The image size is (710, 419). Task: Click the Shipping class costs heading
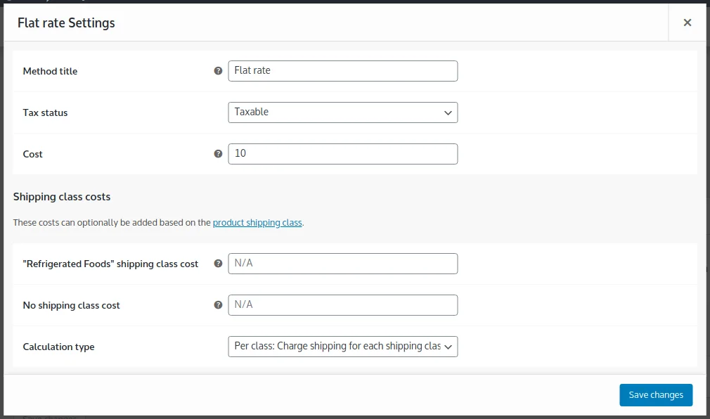point(62,197)
